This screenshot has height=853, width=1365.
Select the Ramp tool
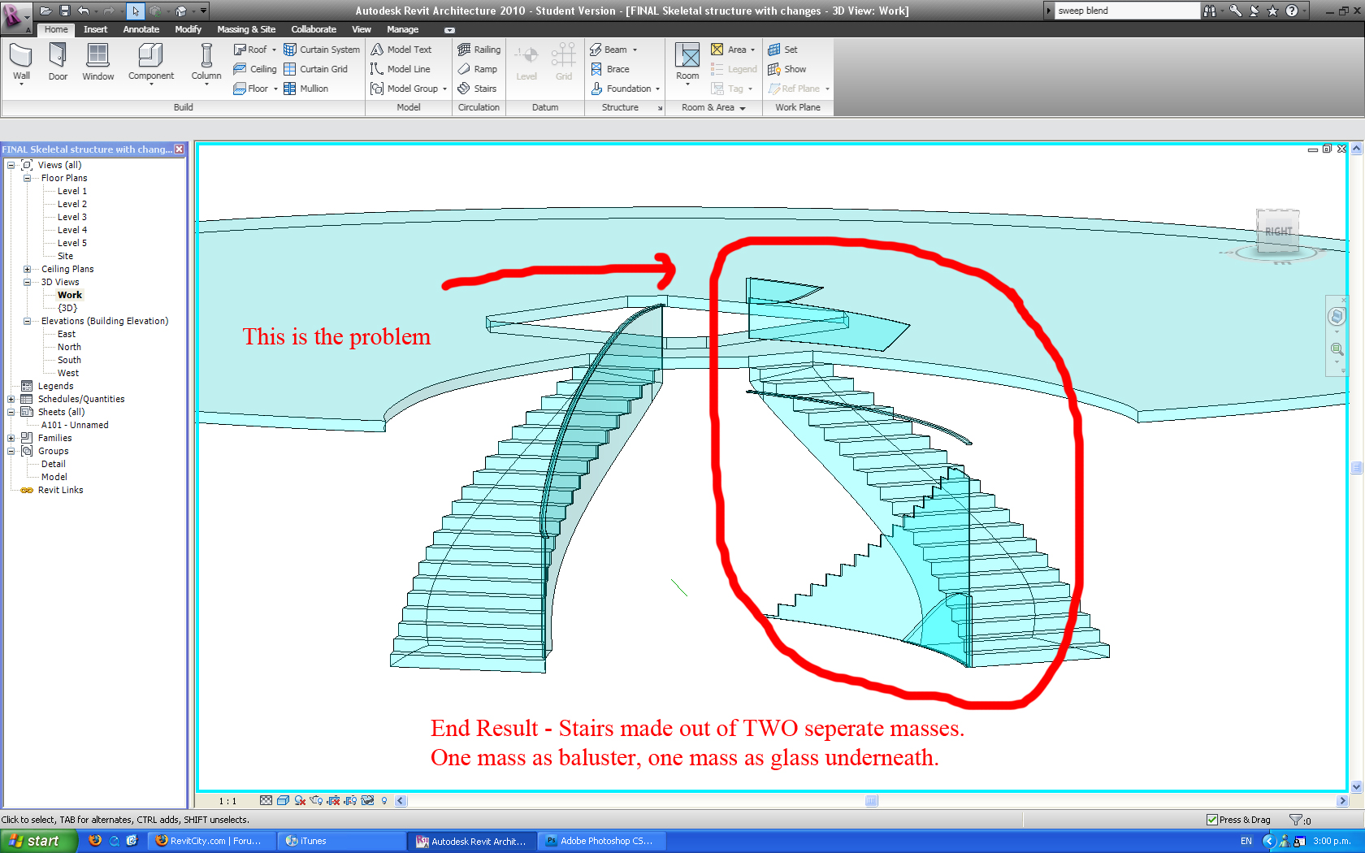478,69
